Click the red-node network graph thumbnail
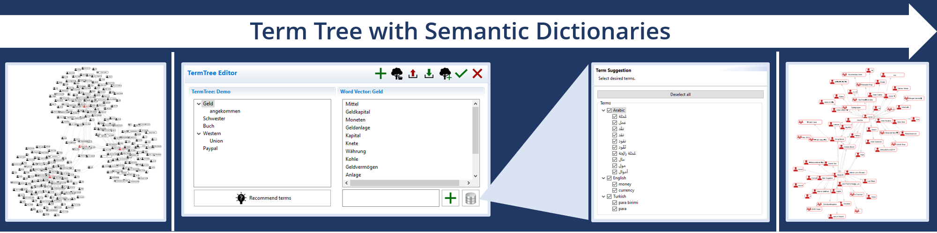 [857, 142]
